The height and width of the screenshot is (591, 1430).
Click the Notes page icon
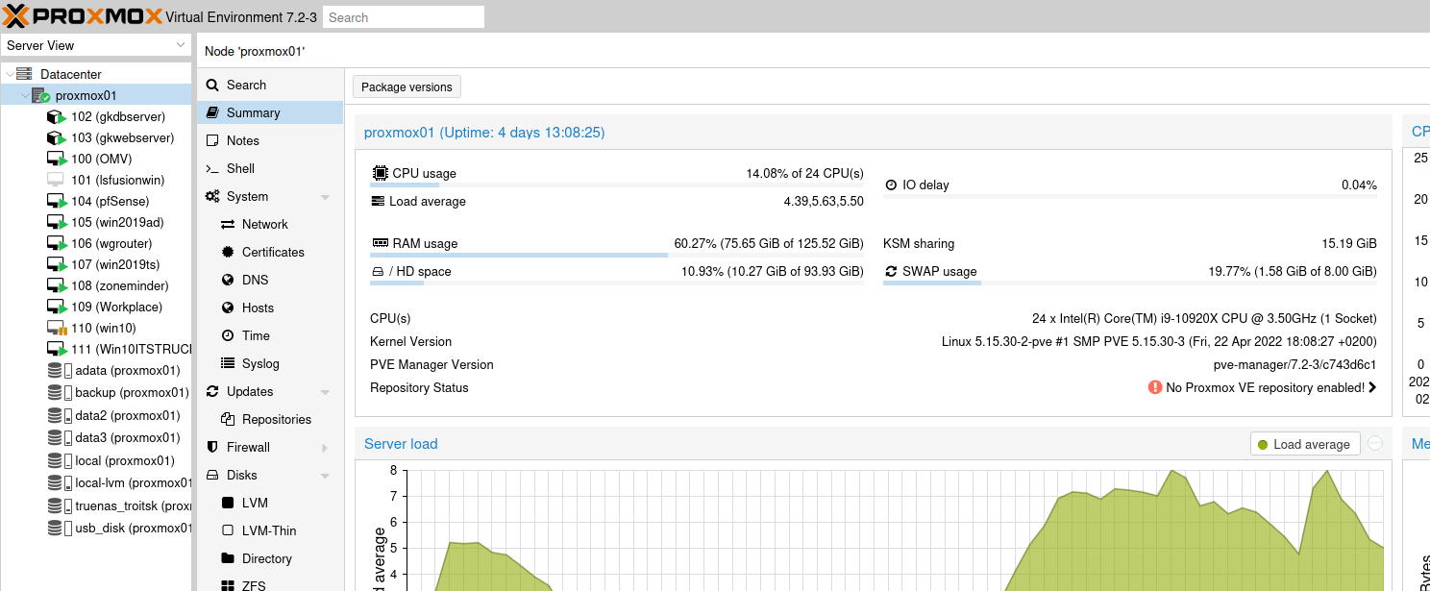(212, 140)
